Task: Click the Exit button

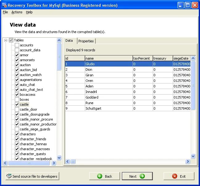Action: click(x=179, y=176)
